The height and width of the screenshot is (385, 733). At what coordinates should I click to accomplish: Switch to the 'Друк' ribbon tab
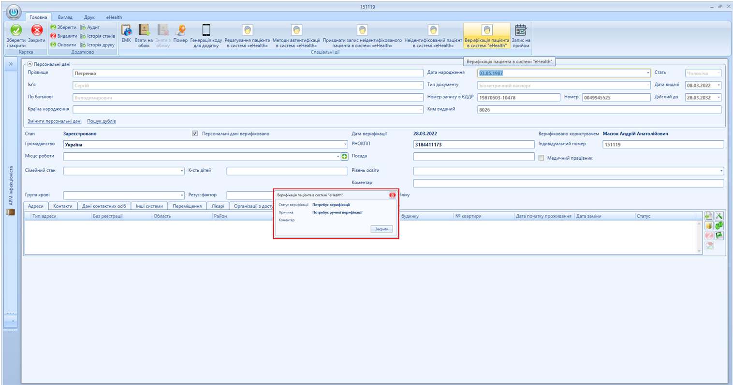[89, 17]
